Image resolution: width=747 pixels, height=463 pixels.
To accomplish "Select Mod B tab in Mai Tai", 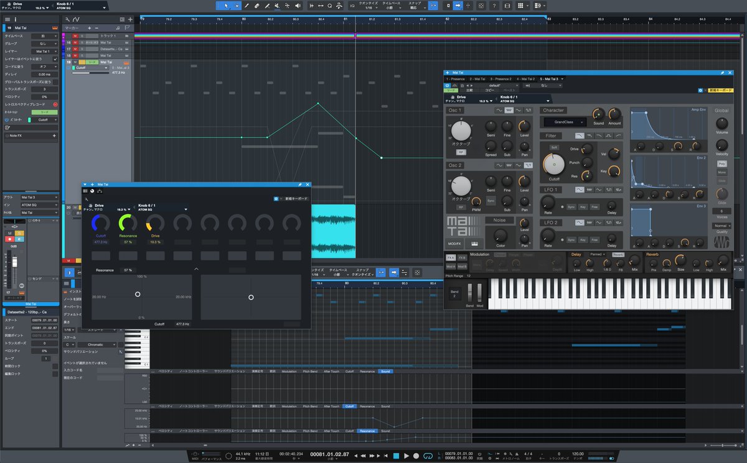I will pos(463,266).
